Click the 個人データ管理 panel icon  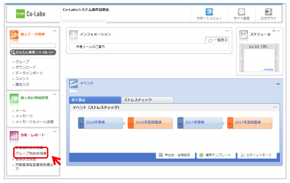14,35
